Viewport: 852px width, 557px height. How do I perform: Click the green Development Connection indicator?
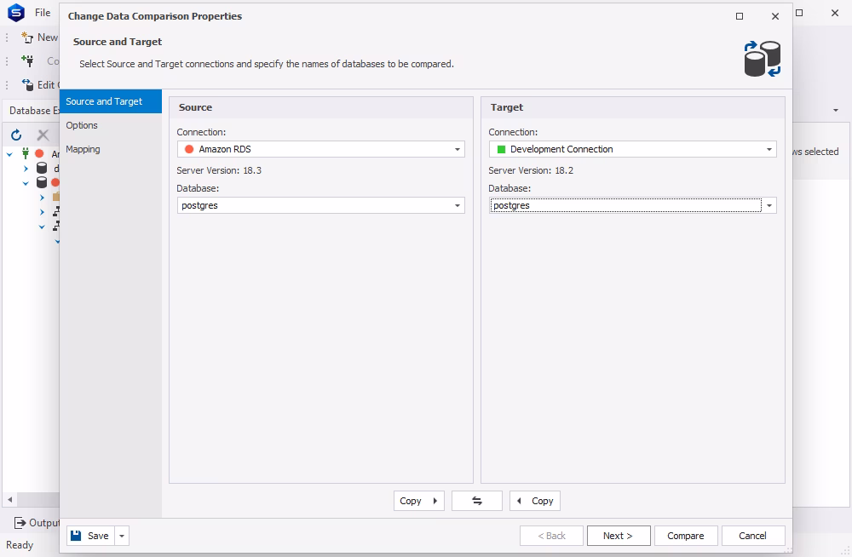[x=501, y=149]
